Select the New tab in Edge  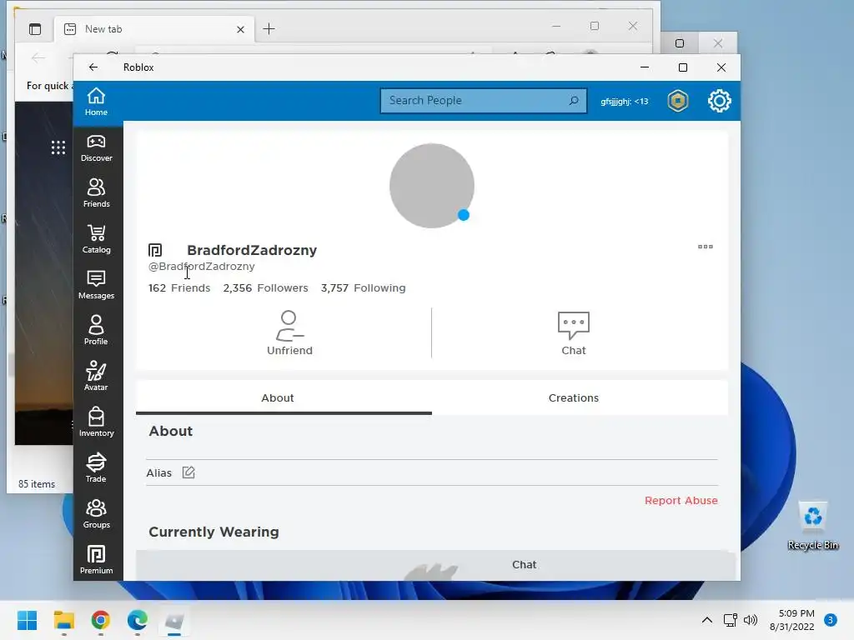pos(153,29)
